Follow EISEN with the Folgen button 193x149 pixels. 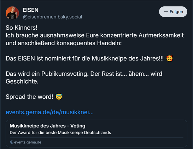[173, 12]
